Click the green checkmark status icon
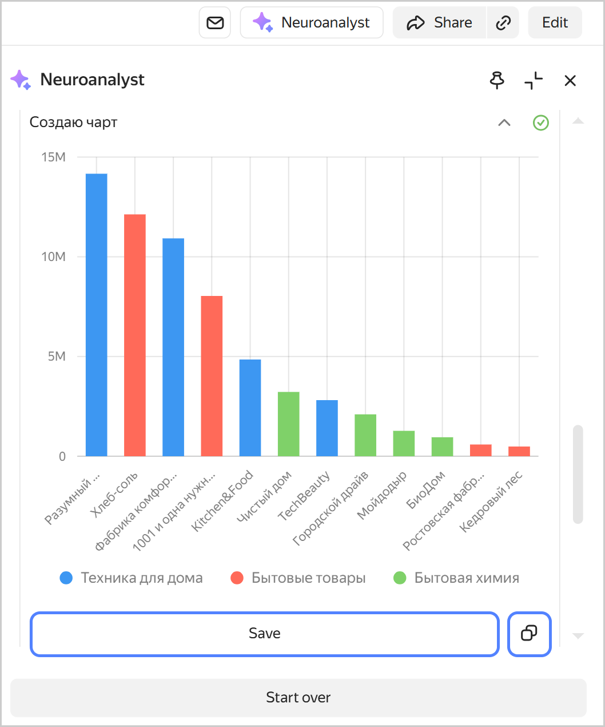The image size is (605, 727). 541,123
